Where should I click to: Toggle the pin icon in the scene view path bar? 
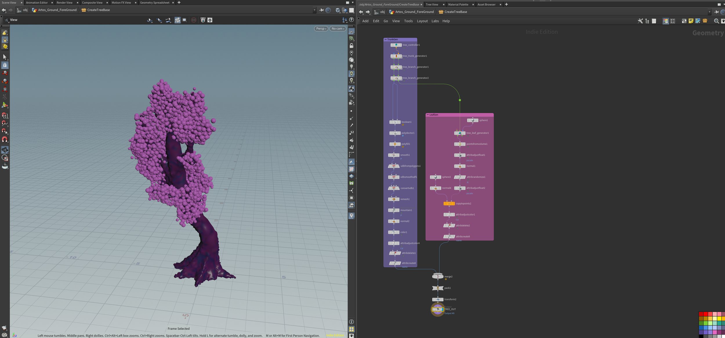click(321, 10)
